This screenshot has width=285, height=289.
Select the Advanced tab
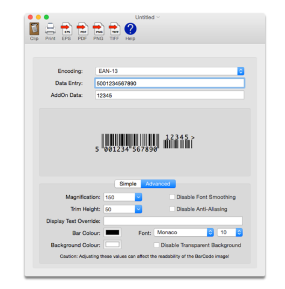click(158, 184)
